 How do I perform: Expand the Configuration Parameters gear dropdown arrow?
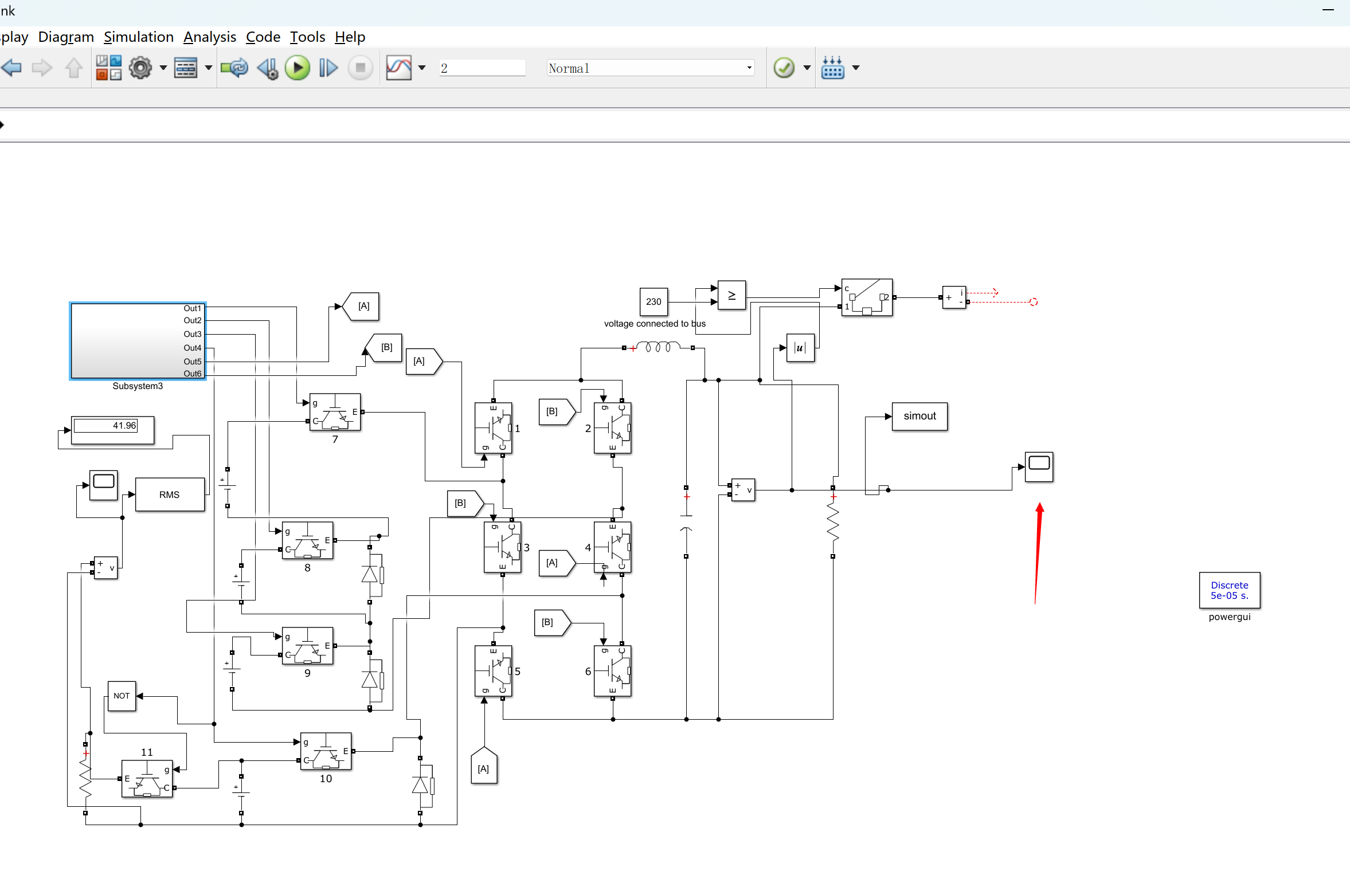(163, 68)
